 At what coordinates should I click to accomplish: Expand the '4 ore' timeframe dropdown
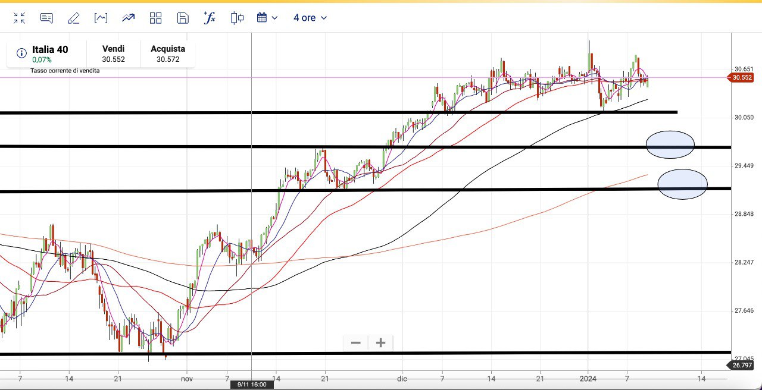pos(310,18)
